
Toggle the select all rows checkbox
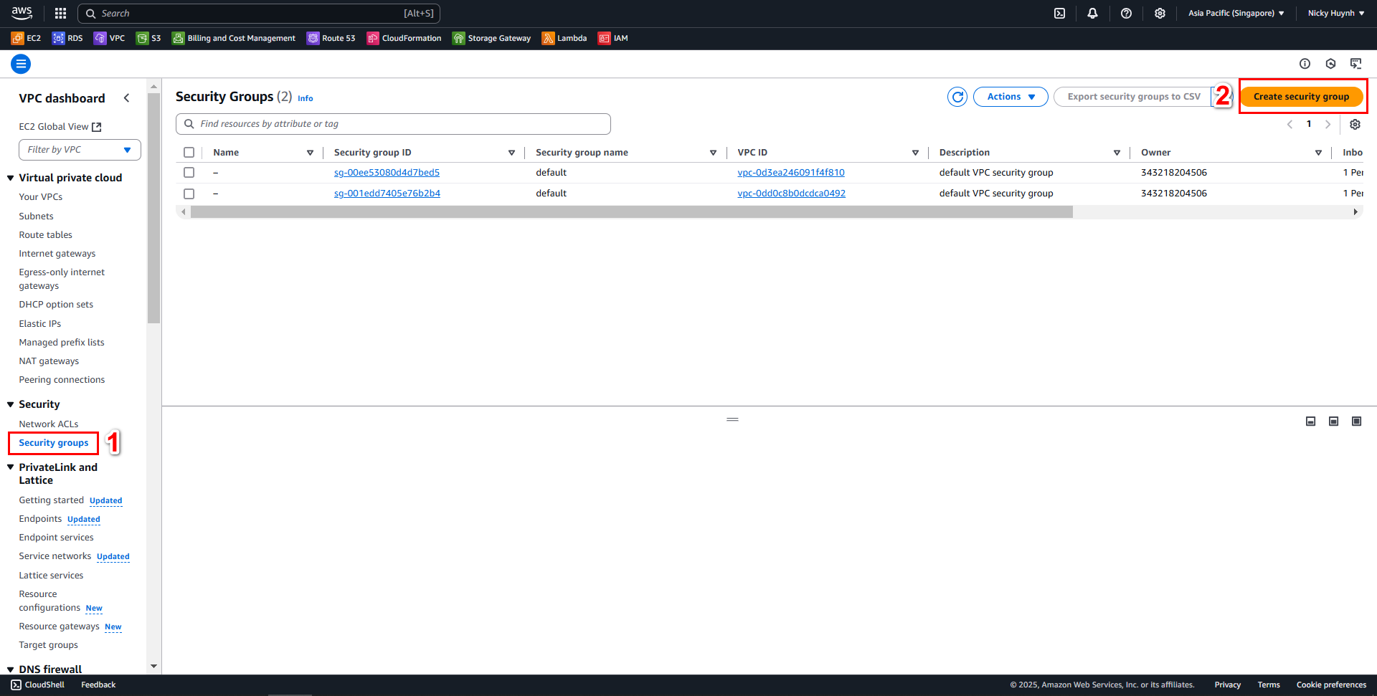point(189,153)
